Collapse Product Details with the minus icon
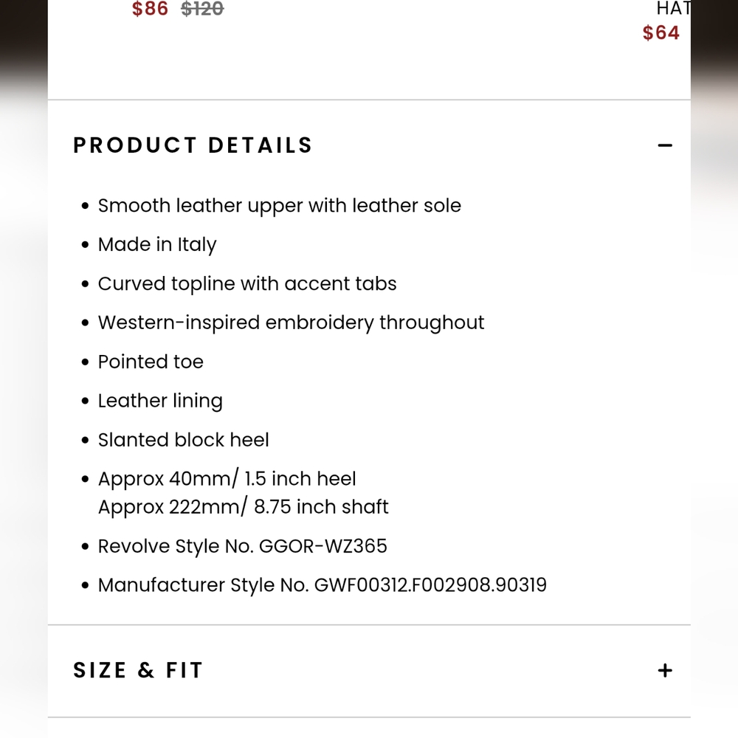738x738 pixels. click(665, 145)
